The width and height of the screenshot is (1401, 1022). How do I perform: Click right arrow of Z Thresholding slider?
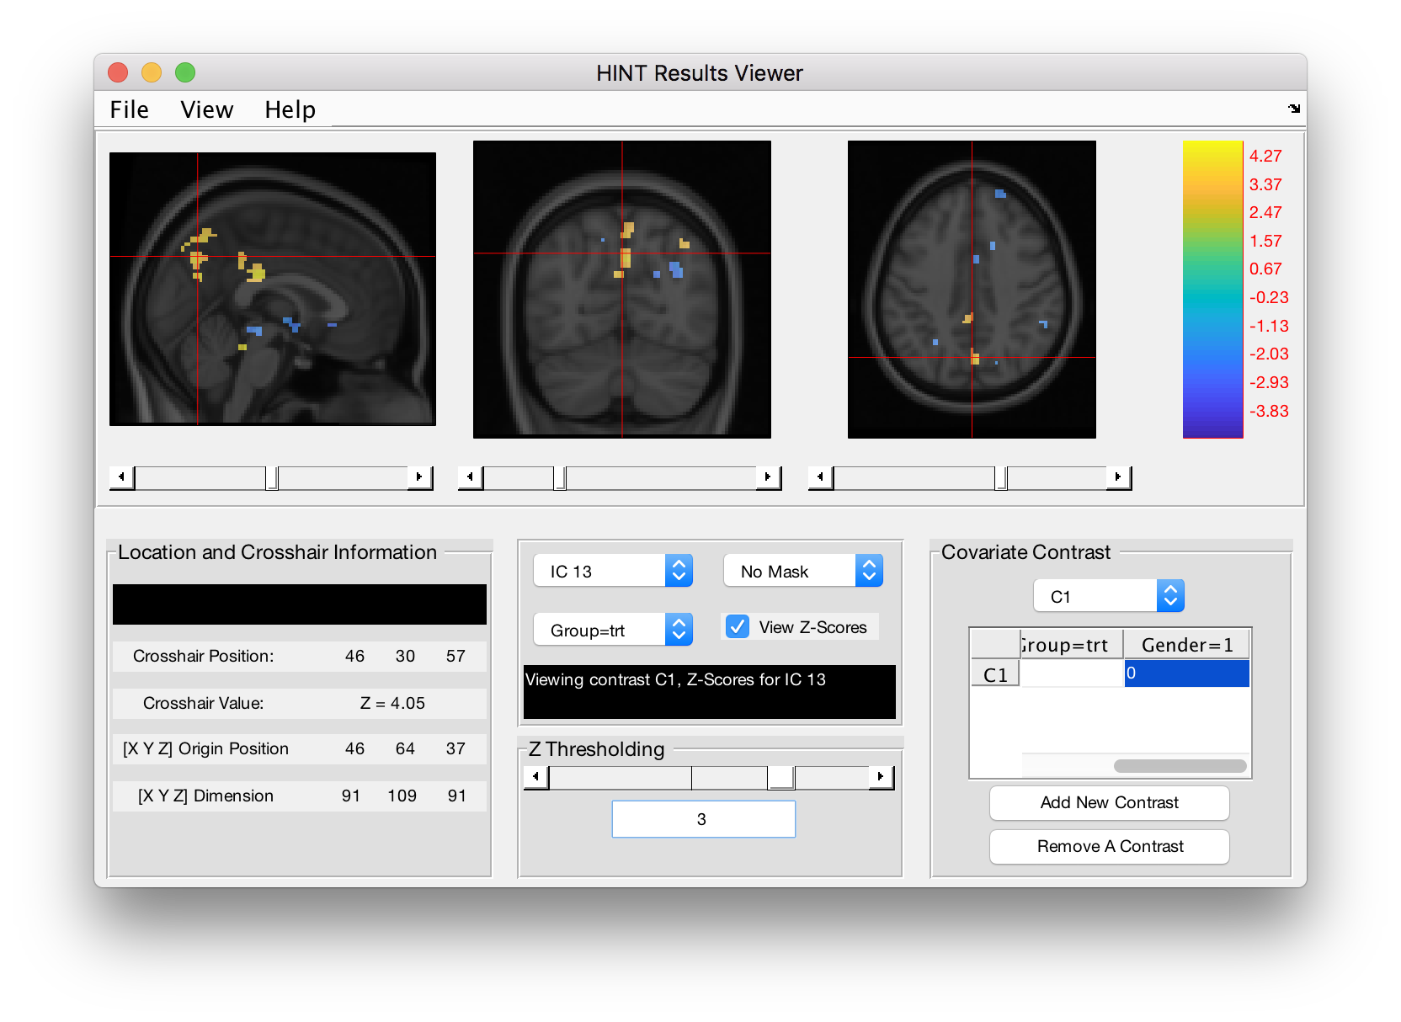point(881,777)
